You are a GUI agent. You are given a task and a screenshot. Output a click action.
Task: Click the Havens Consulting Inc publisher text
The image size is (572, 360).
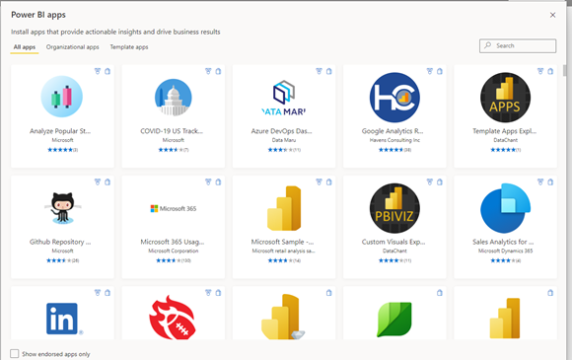point(394,140)
